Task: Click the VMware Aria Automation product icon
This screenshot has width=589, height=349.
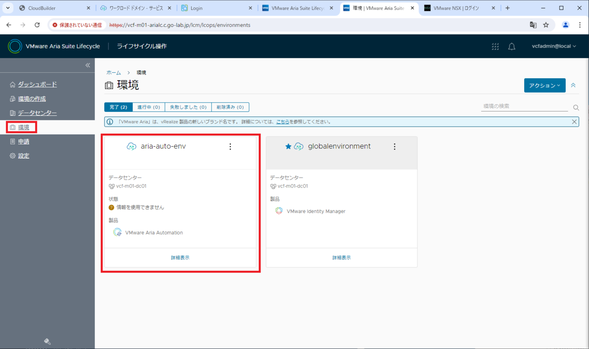Action: (x=117, y=233)
